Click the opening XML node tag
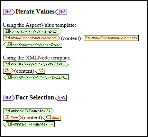Screen dimensions: 148x137 coord(8,71)
